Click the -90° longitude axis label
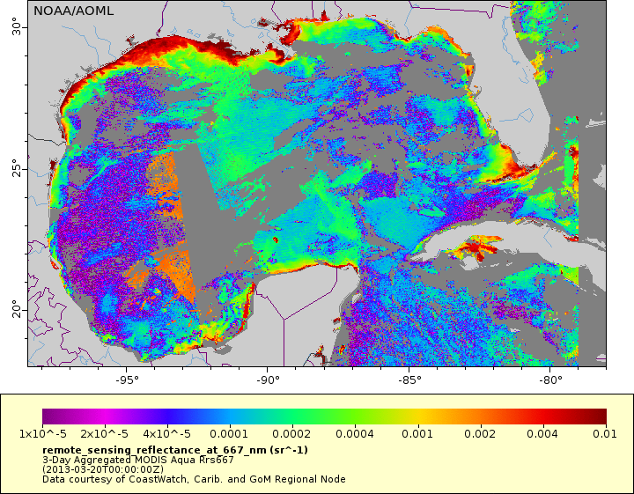634x494 pixels. [268, 380]
